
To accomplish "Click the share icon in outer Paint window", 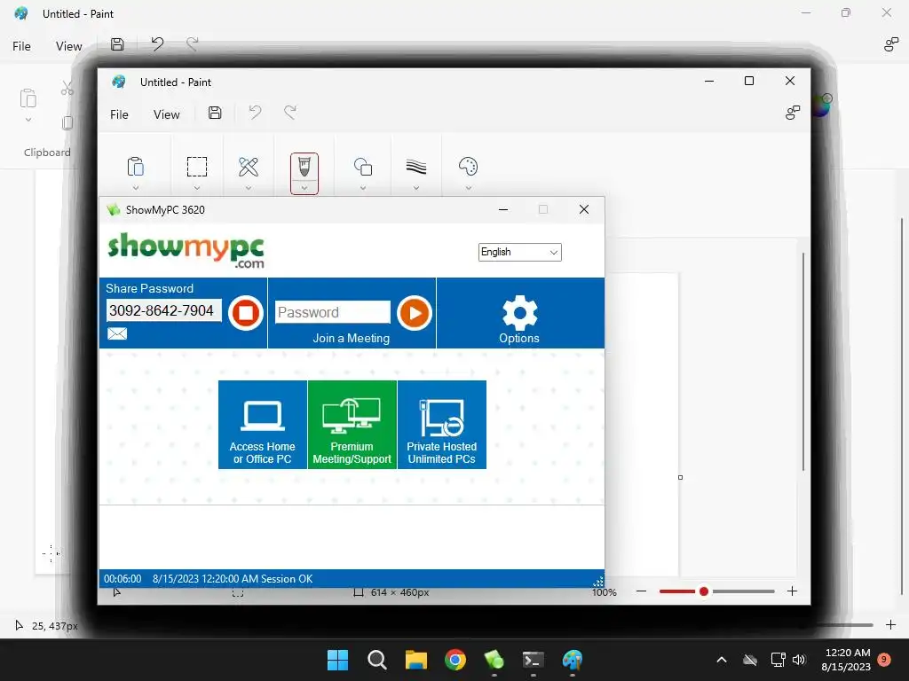I will [x=891, y=44].
